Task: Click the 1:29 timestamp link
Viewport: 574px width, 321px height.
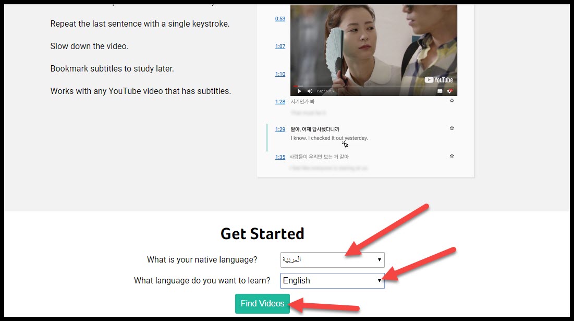Action: (x=280, y=129)
